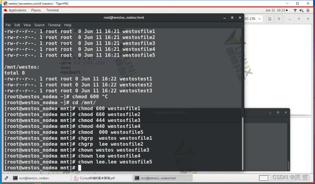This screenshot has width=315, height=184.
Task: Open the Places menu
Action: [x=36, y=10]
